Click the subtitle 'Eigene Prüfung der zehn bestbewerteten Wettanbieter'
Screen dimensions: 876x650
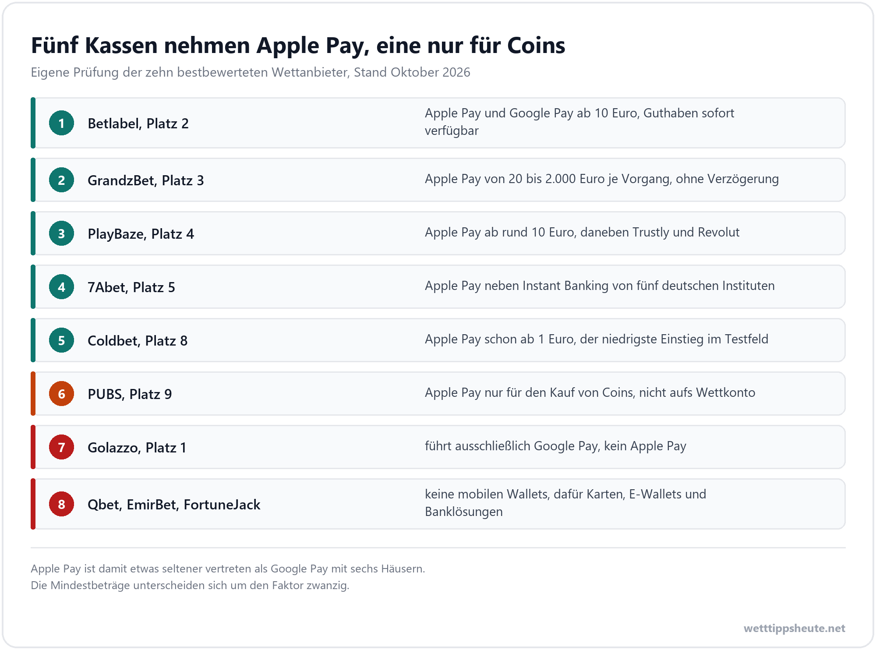click(x=251, y=72)
